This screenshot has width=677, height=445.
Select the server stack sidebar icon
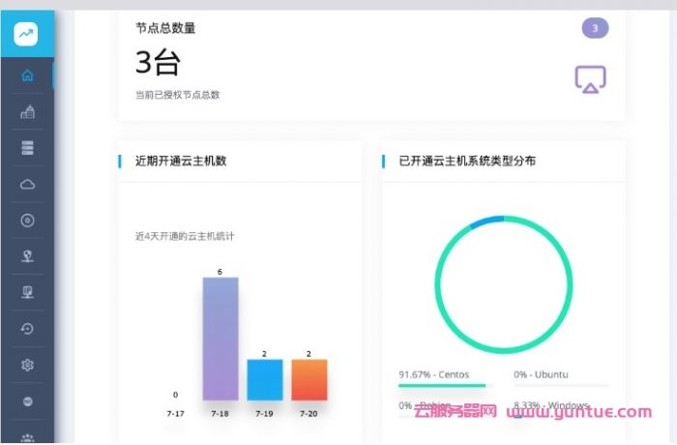pos(27,148)
